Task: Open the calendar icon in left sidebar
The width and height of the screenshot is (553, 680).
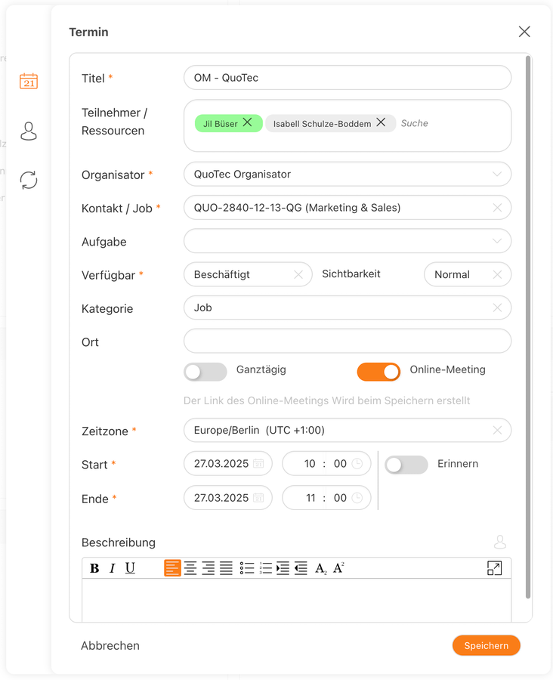Action: [x=29, y=82]
